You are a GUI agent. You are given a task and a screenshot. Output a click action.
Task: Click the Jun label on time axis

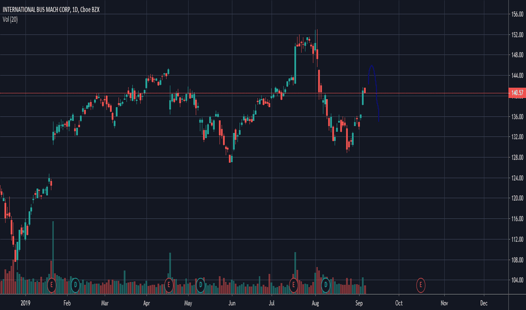(232, 303)
